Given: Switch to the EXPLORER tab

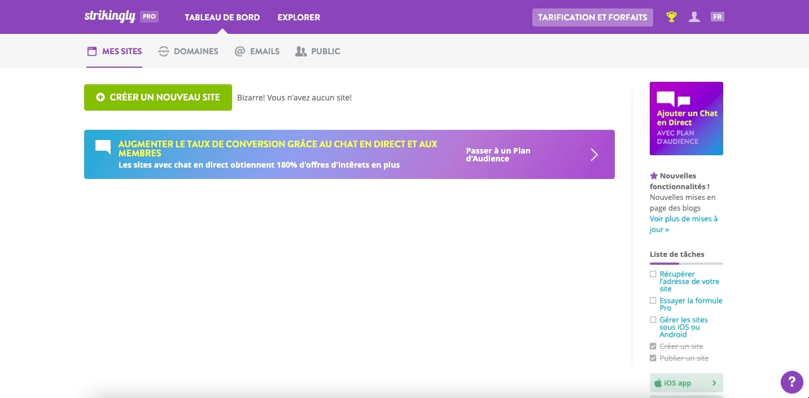Looking at the screenshot, I should 298,18.
